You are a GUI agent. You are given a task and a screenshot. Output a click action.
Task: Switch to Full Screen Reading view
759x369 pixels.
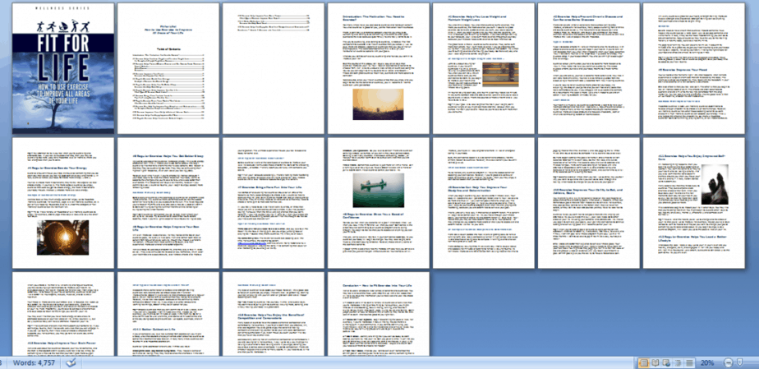coord(655,362)
